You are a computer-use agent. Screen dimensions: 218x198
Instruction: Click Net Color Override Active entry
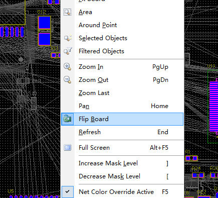tap(122, 191)
